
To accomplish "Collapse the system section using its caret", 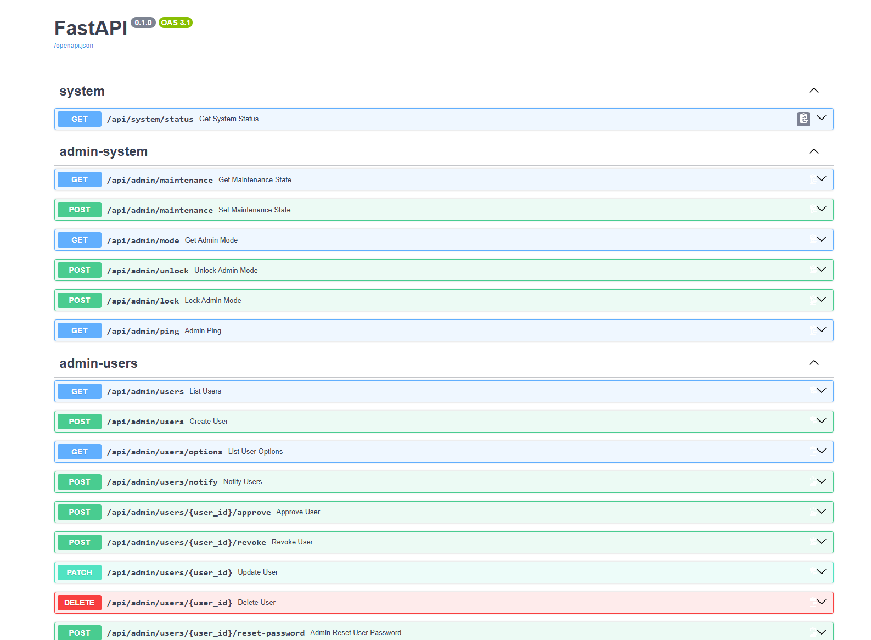I will (x=814, y=91).
